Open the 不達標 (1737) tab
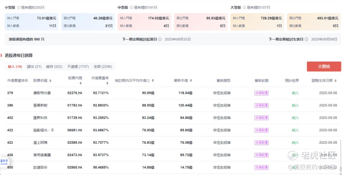The width and height of the screenshot is (342, 175). click(78, 67)
